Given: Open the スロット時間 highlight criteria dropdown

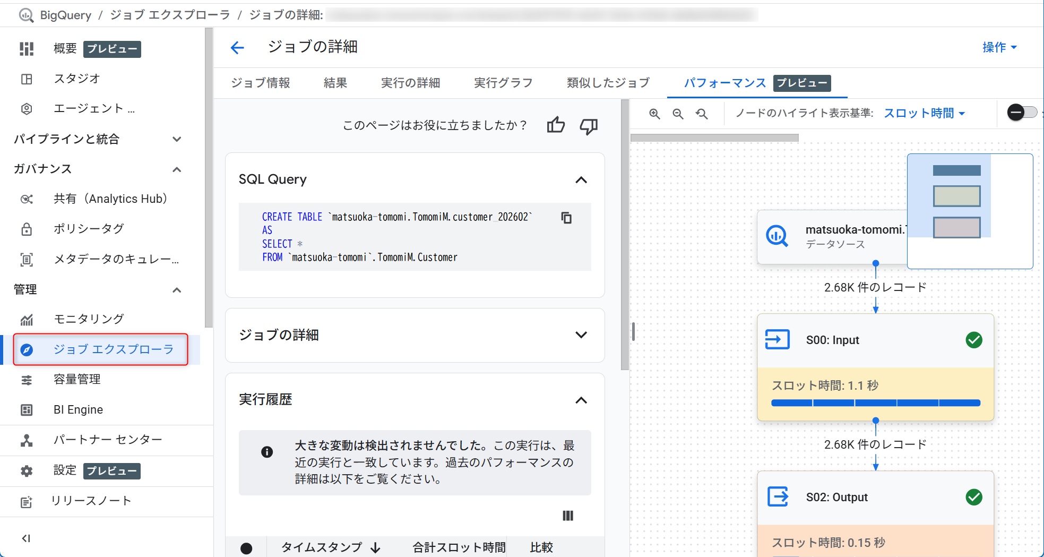Looking at the screenshot, I should (924, 113).
